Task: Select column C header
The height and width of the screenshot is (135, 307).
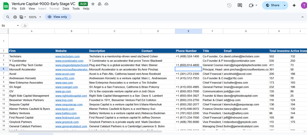Action: click(114, 31)
